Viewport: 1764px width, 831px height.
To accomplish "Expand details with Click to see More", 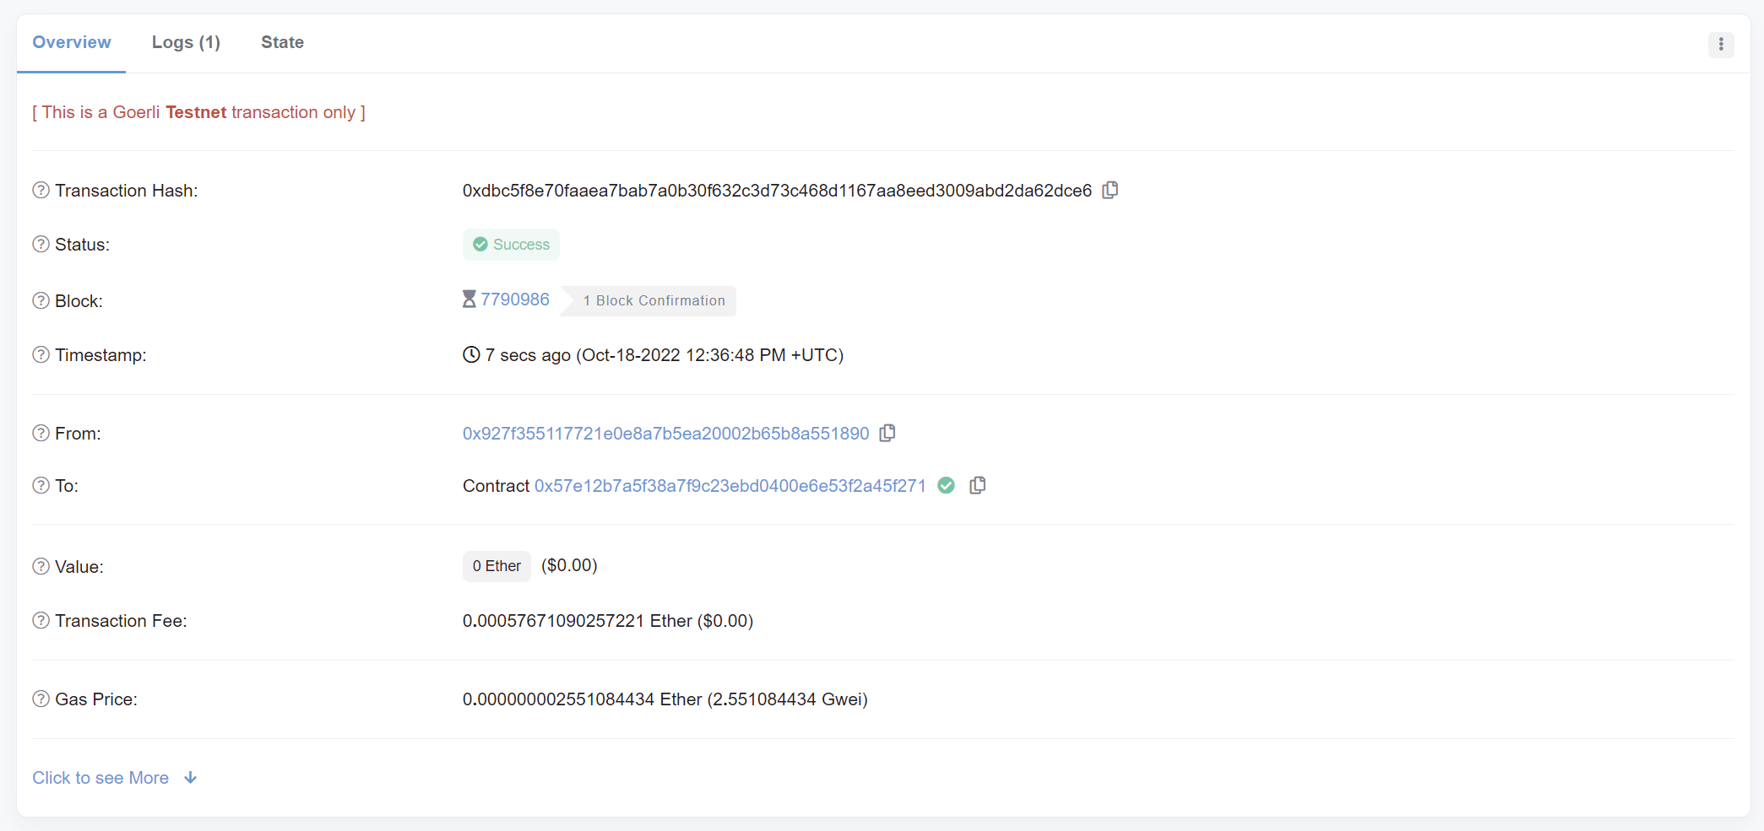I will 114,778.
